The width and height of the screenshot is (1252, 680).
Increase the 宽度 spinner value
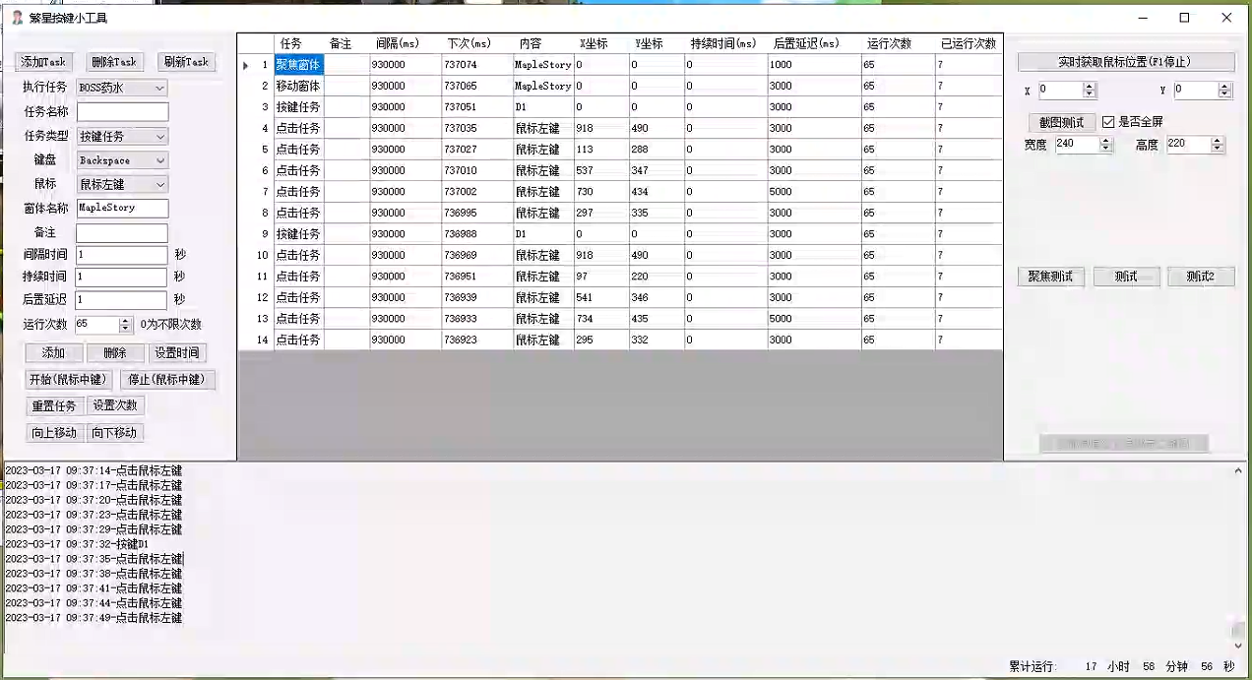click(1106, 141)
